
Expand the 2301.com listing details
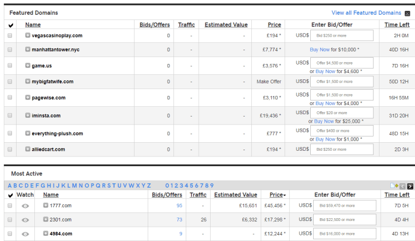point(46,219)
